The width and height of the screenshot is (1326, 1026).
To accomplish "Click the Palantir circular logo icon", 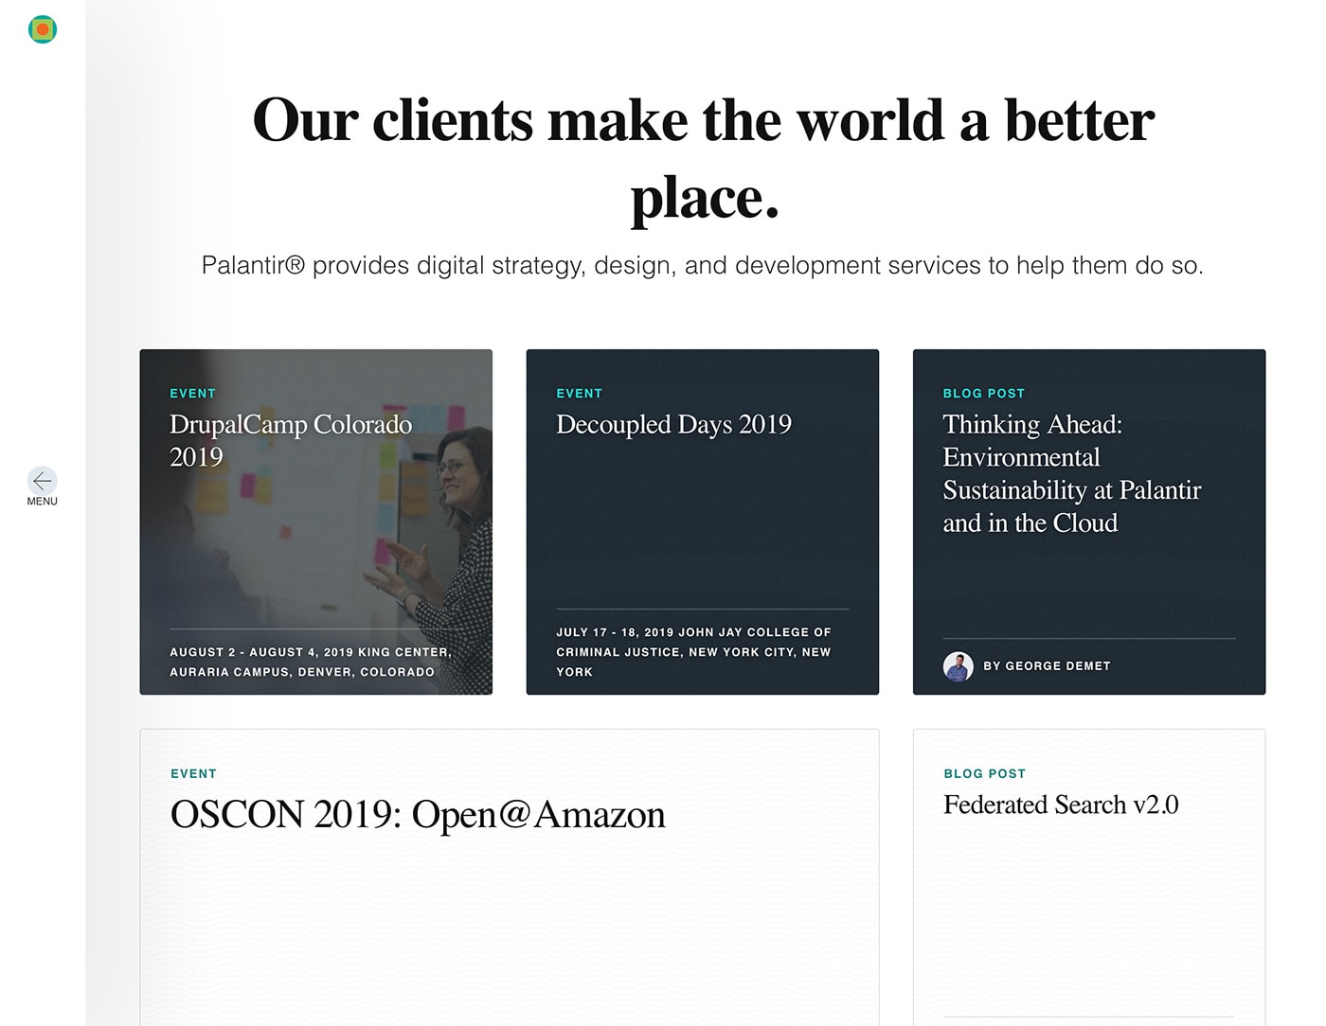I will pos(43,29).
